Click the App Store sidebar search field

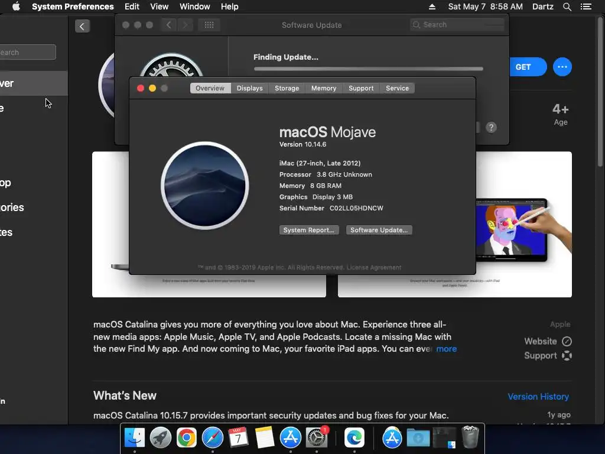(28, 52)
